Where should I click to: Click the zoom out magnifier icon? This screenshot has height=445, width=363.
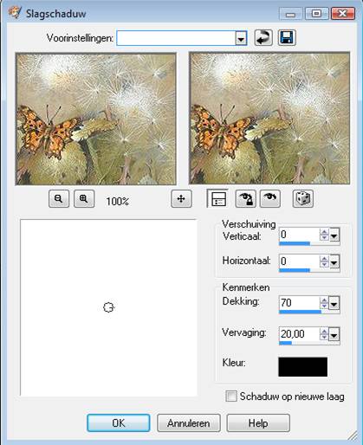[59, 198]
